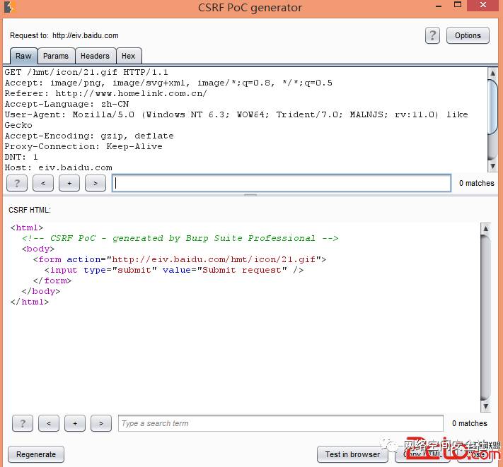The image size is (503, 467).
Task: Click the closing </form> tag line
Action: (52, 280)
